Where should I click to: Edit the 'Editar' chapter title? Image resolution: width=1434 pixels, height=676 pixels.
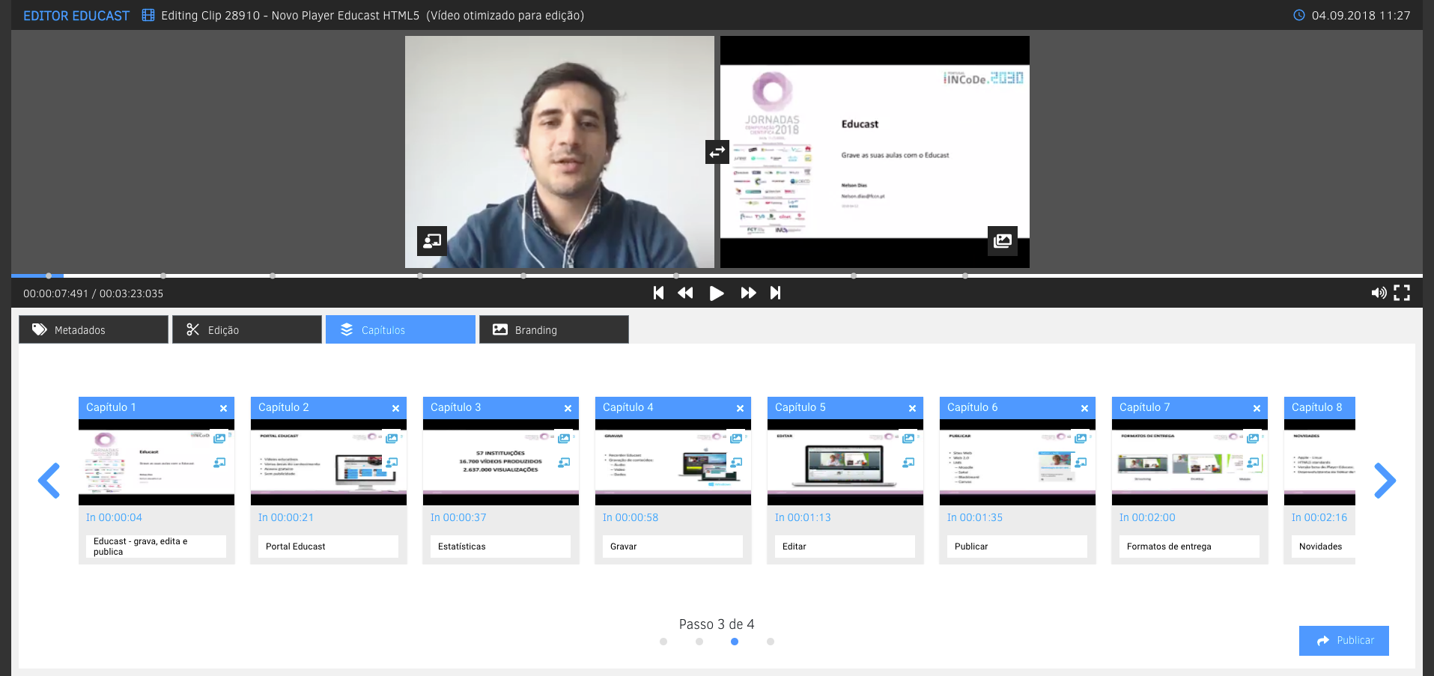[845, 546]
